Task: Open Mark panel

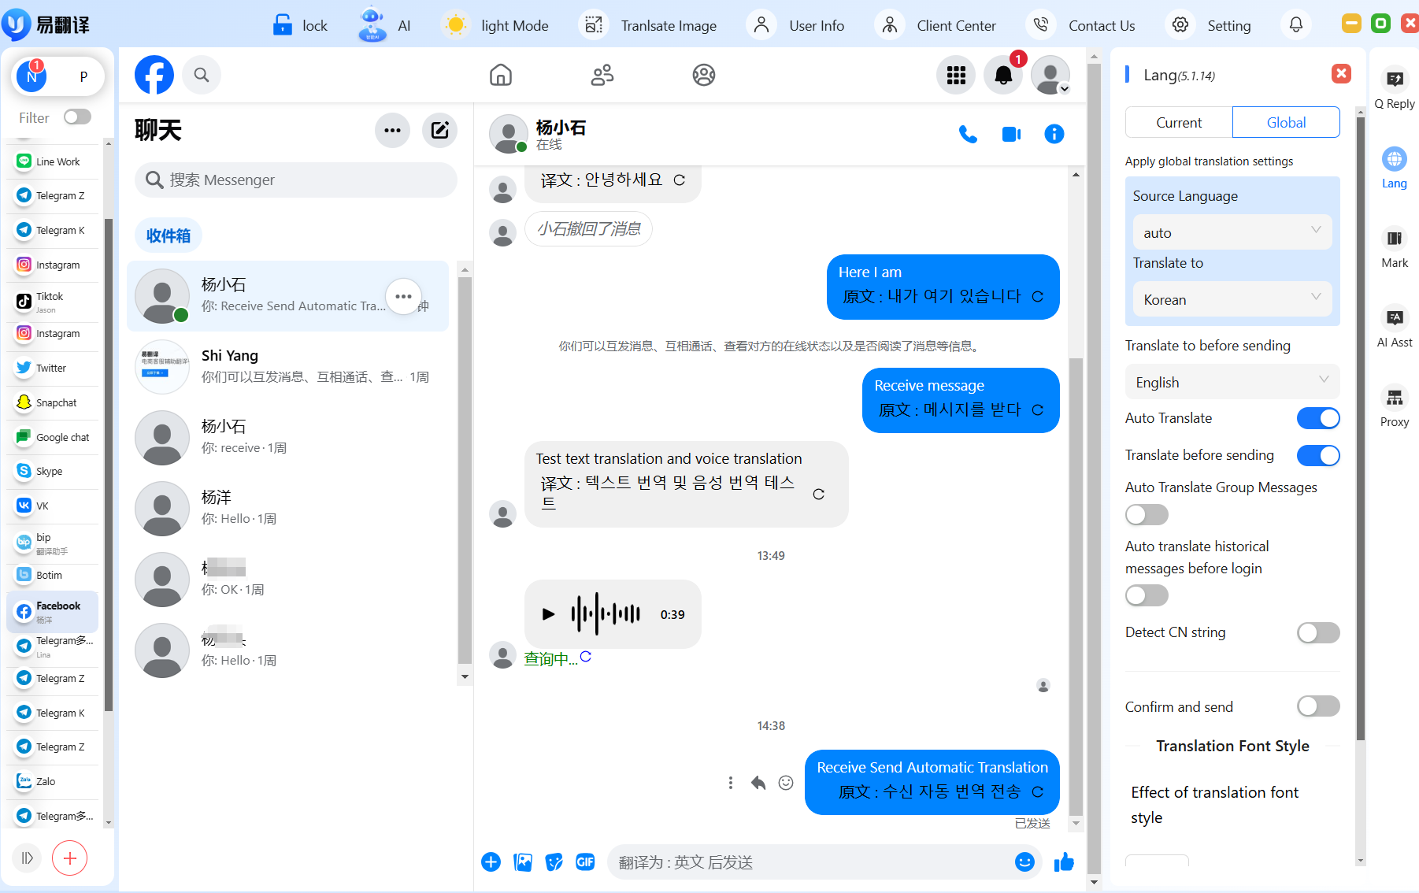Action: click(1395, 246)
